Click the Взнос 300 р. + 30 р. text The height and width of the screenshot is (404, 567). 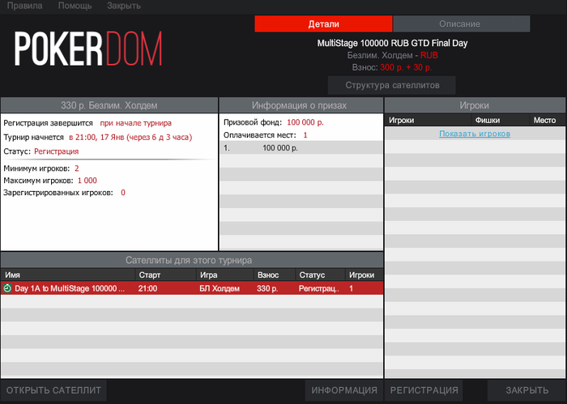[x=392, y=67]
